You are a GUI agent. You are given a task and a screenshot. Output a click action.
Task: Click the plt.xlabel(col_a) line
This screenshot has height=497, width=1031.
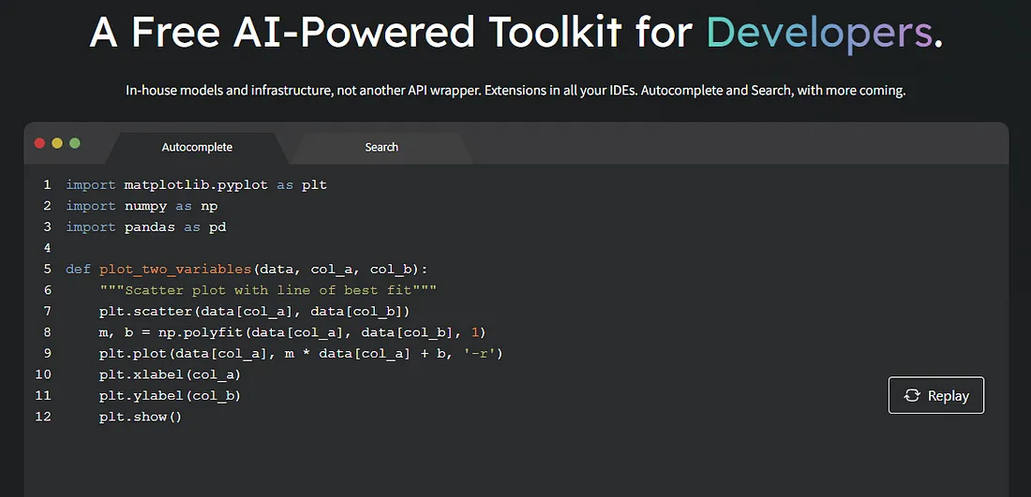[x=170, y=374]
